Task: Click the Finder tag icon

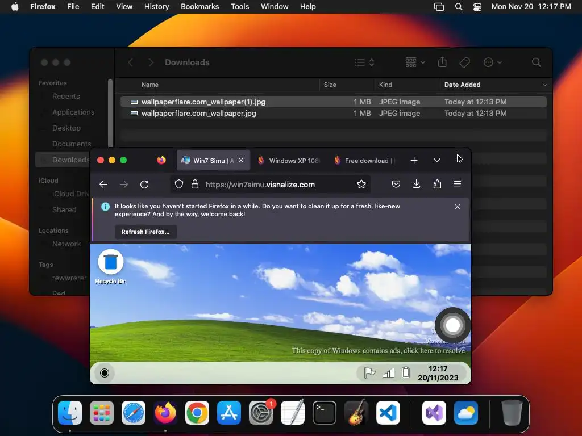Action: click(464, 62)
